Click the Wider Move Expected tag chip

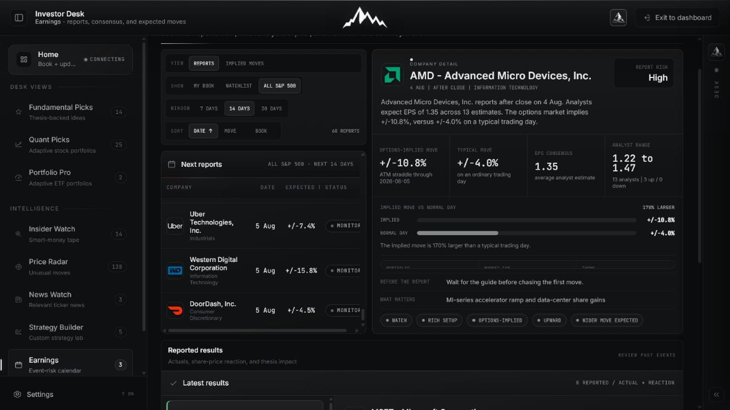point(607,321)
